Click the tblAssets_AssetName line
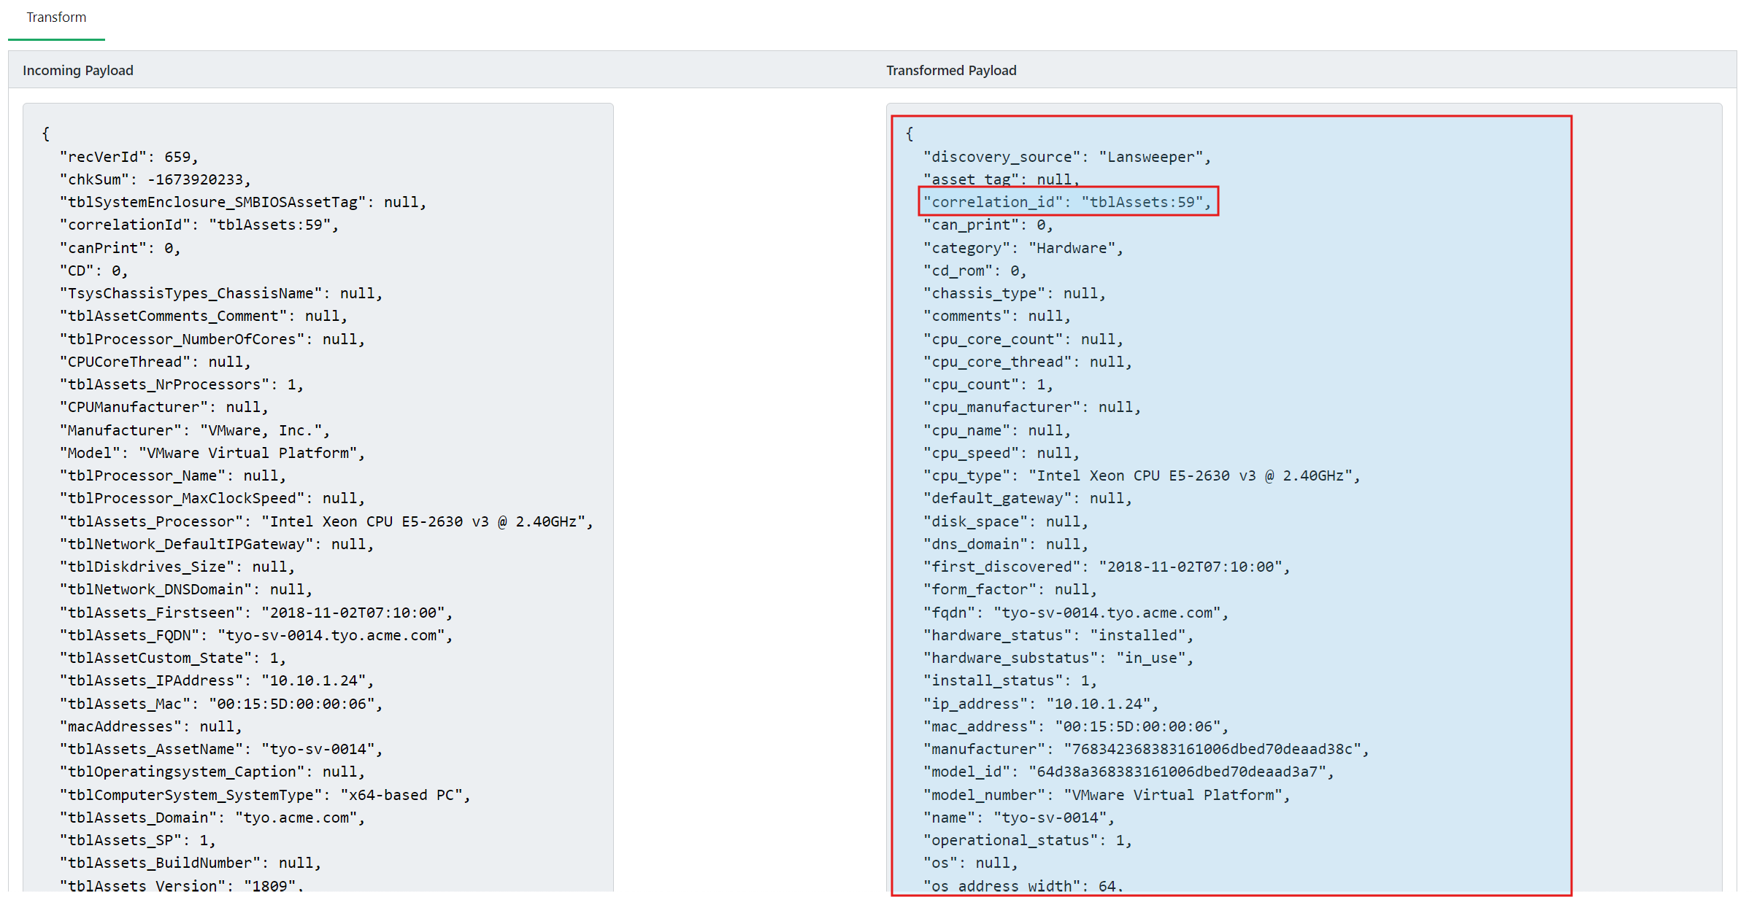Image resolution: width=1757 pixels, height=897 pixels. [221, 749]
